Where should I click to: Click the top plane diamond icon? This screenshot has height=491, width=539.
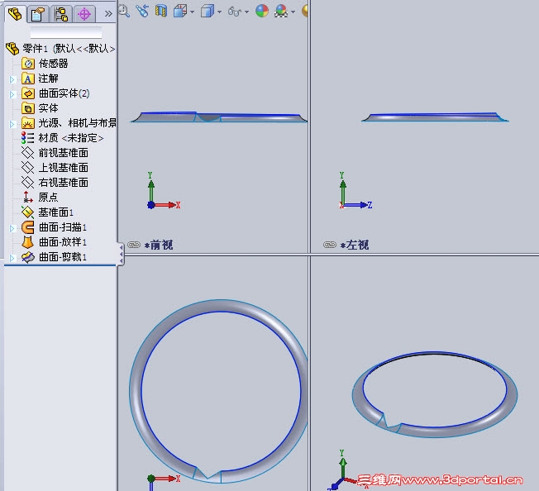(x=27, y=167)
